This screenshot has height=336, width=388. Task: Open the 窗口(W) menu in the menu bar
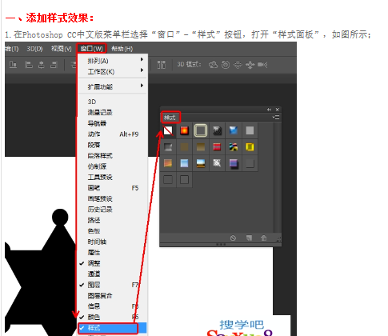91,49
